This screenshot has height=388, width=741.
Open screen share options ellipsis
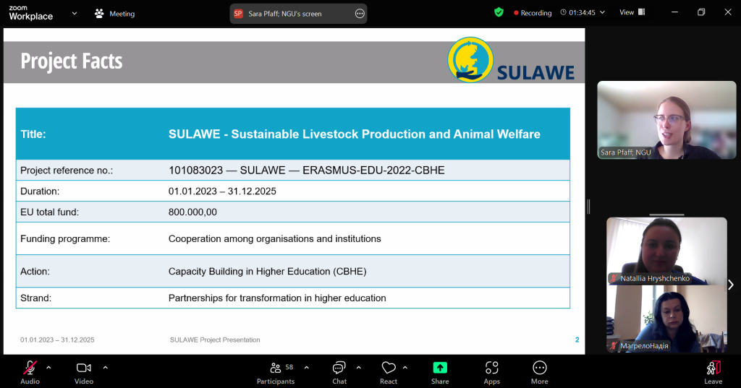[x=360, y=14]
